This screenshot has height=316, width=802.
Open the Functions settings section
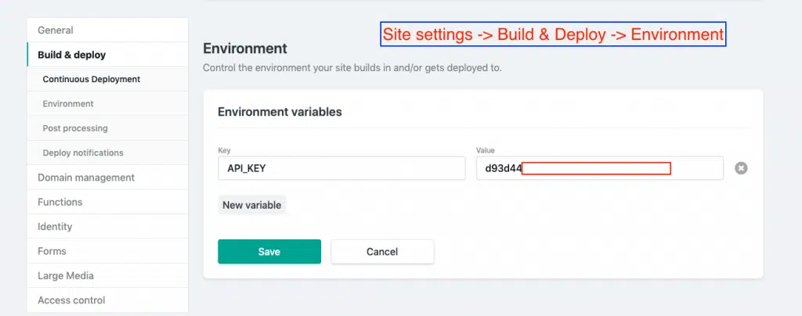60,202
